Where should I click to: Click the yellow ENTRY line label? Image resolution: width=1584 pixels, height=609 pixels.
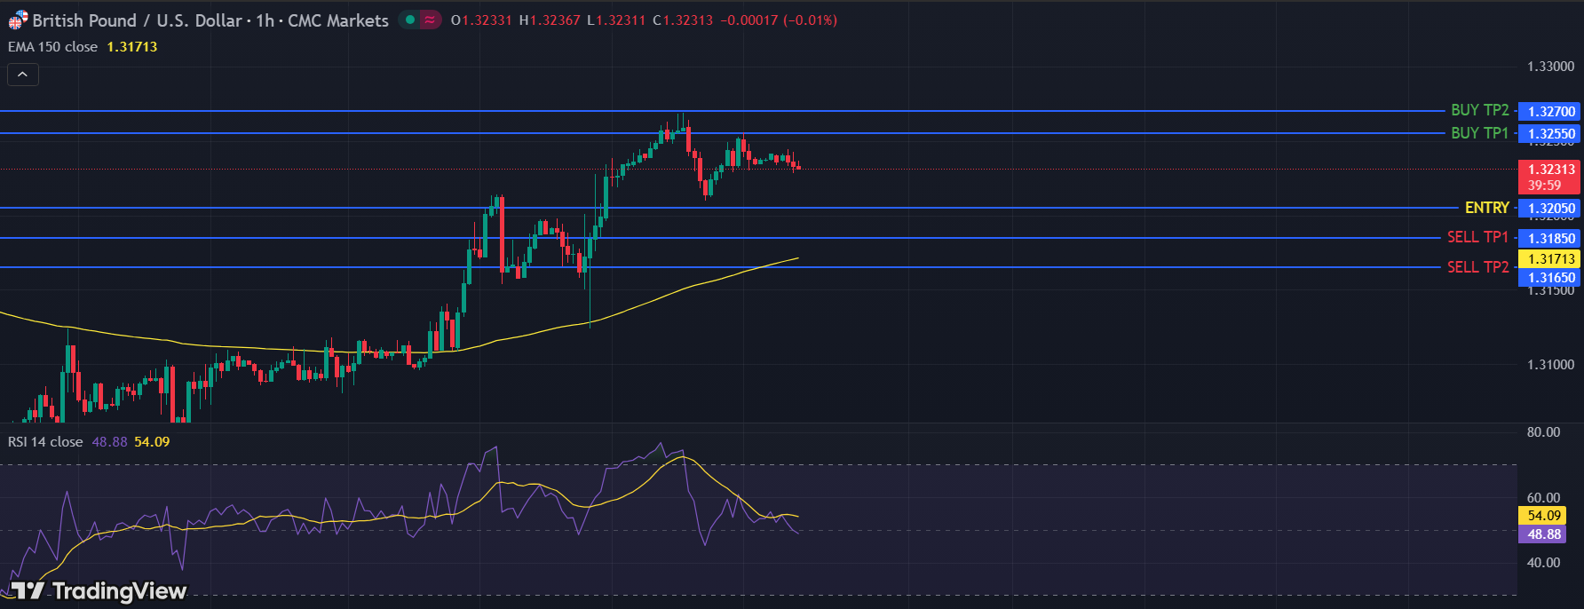pyautogui.click(x=1486, y=208)
